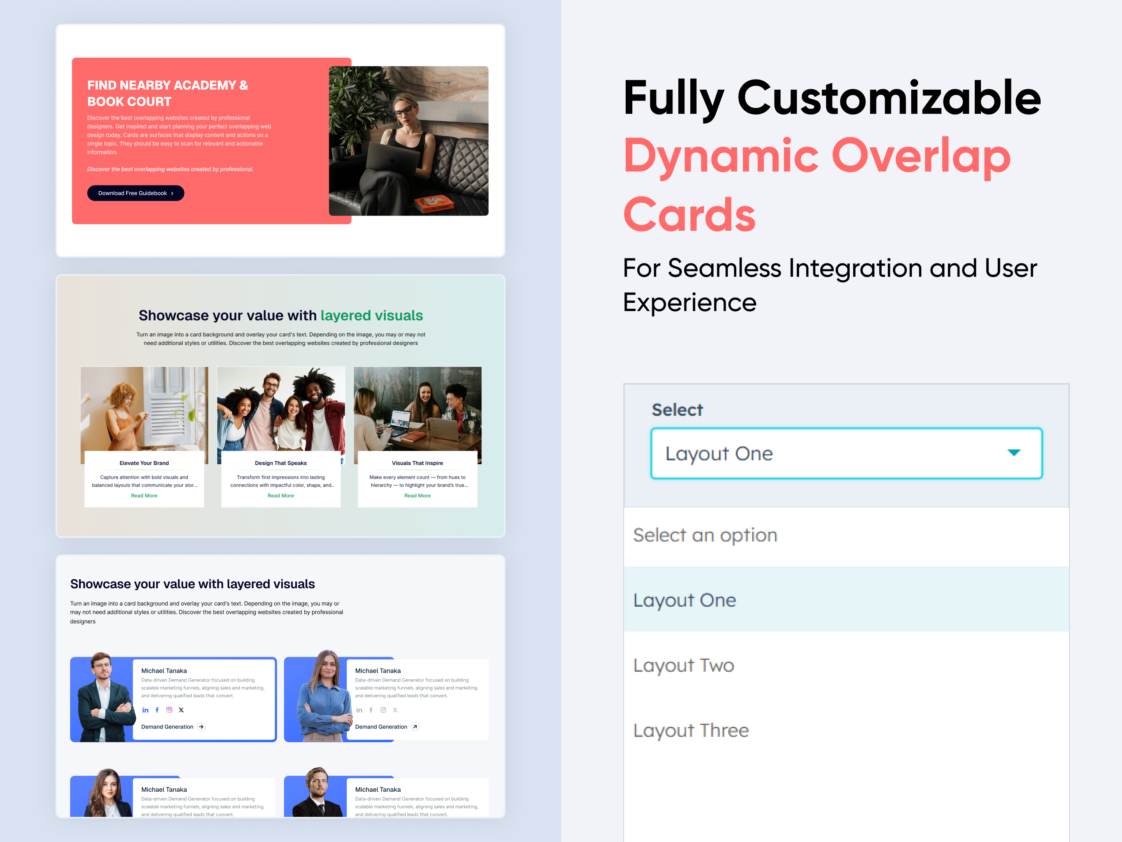The height and width of the screenshot is (842, 1122).
Task: Click diagonal arrow beside second Demand Generation
Action: (x=415, y=727)
